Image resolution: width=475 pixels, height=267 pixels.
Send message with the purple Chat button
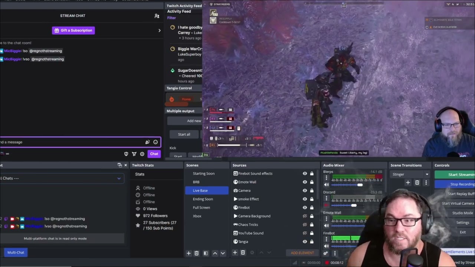click(154, 154)
